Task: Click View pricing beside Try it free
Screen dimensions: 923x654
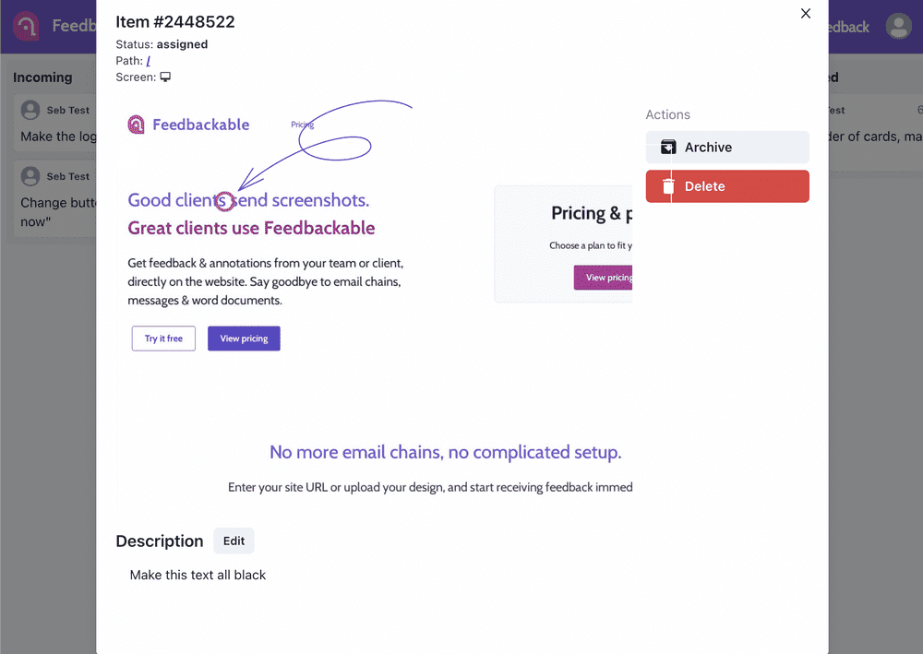Action: 244,339
